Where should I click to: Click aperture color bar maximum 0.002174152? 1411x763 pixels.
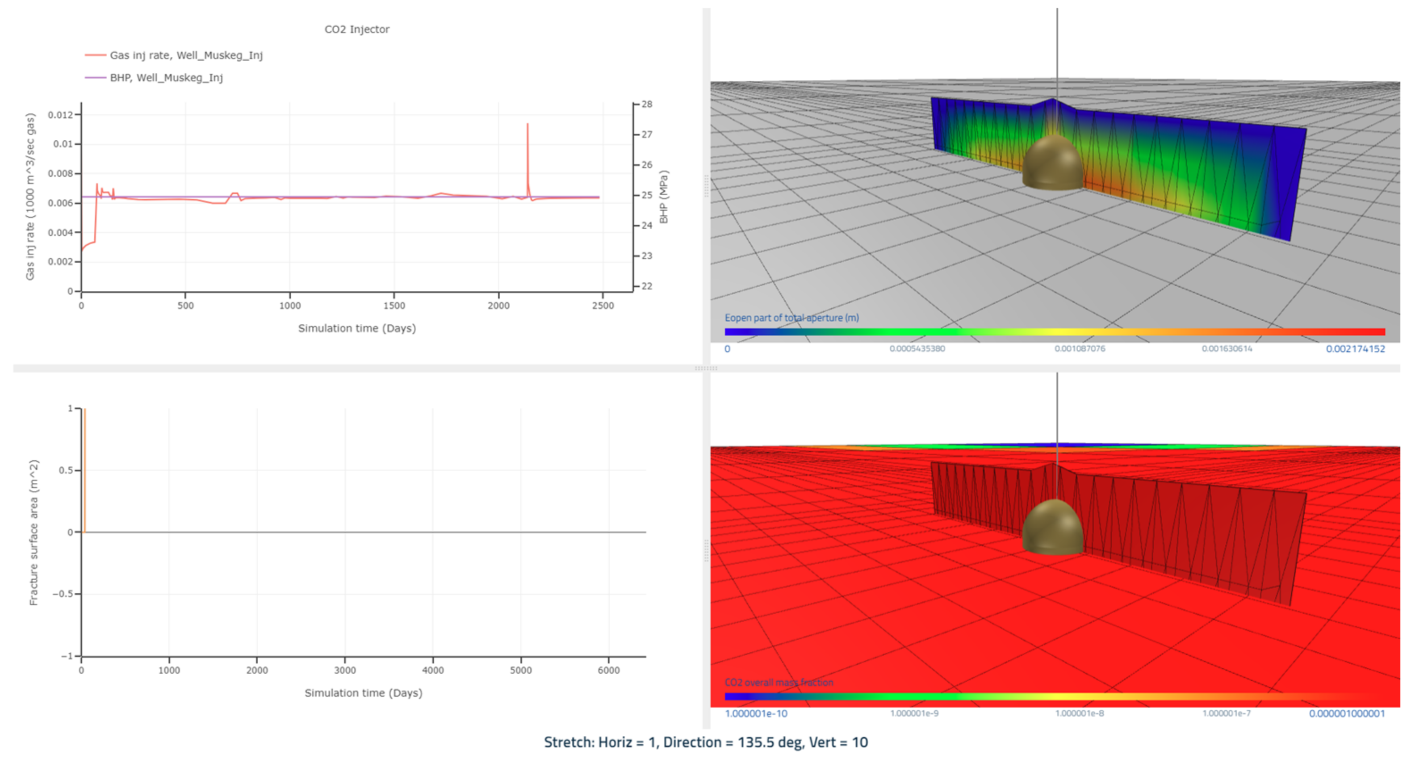tap(1355, 349)
